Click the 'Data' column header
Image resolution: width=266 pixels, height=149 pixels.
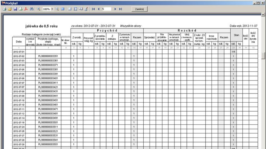pyautogui.click(x=19, y=41)
